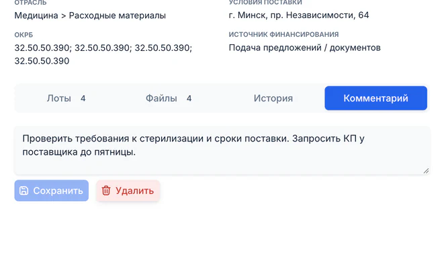Open the Лоты tab
This screenshot has height=278, width=446.
[x=66, y=98]
